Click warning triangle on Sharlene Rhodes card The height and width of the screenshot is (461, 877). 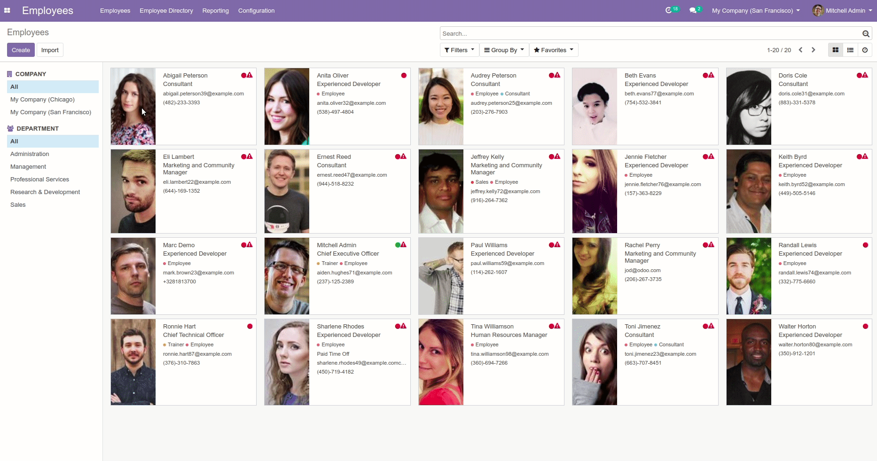point(403,326)
